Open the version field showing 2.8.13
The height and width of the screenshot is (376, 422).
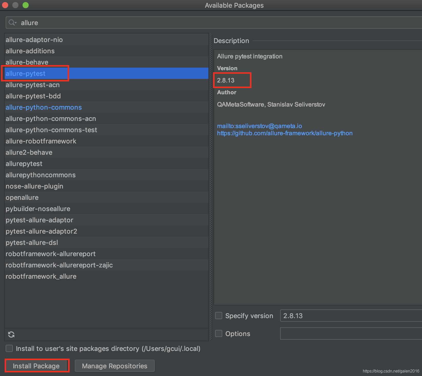coord(351,316)
